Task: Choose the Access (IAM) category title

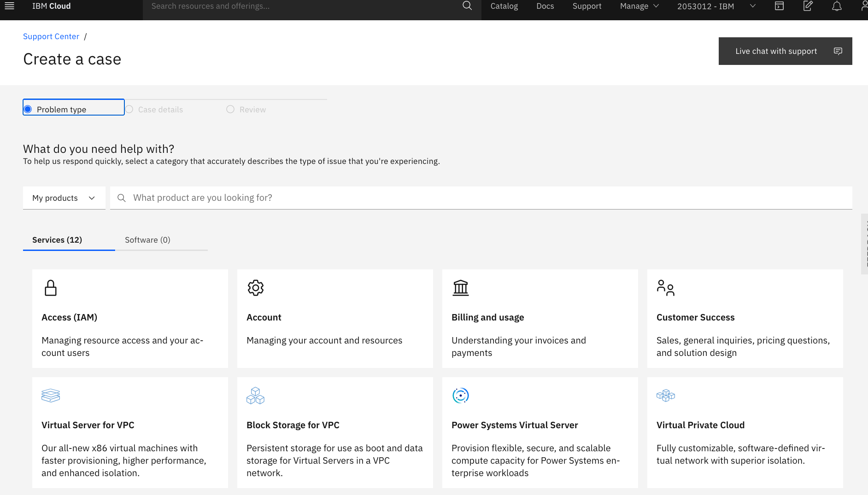Action: [70, 317]
